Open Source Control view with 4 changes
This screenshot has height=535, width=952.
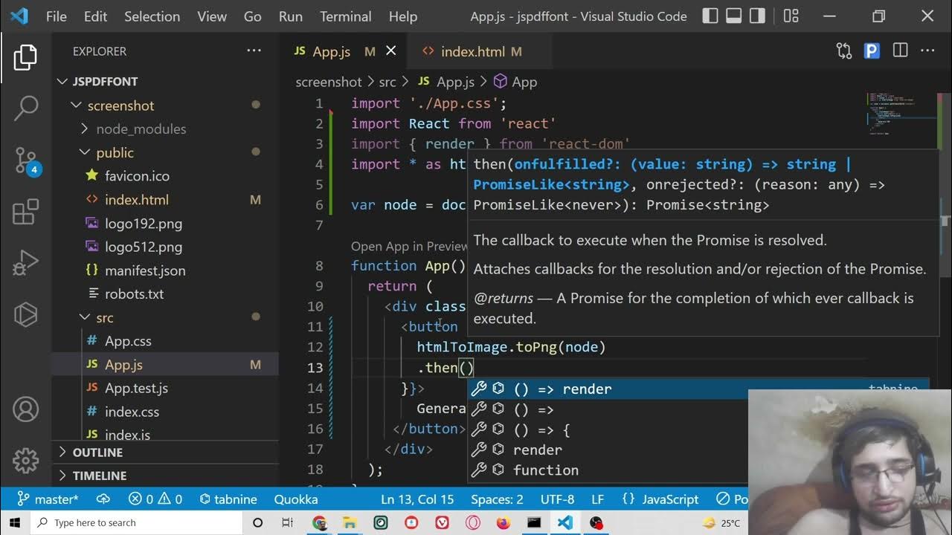pos(26,160)
